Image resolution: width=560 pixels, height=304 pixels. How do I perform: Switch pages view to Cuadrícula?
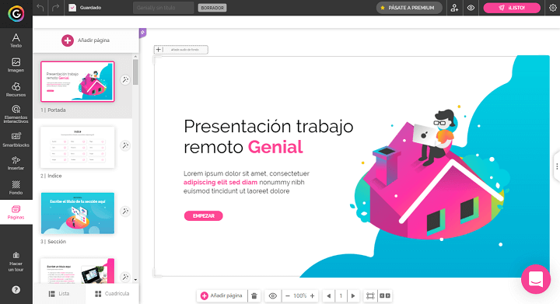(112, 294)
